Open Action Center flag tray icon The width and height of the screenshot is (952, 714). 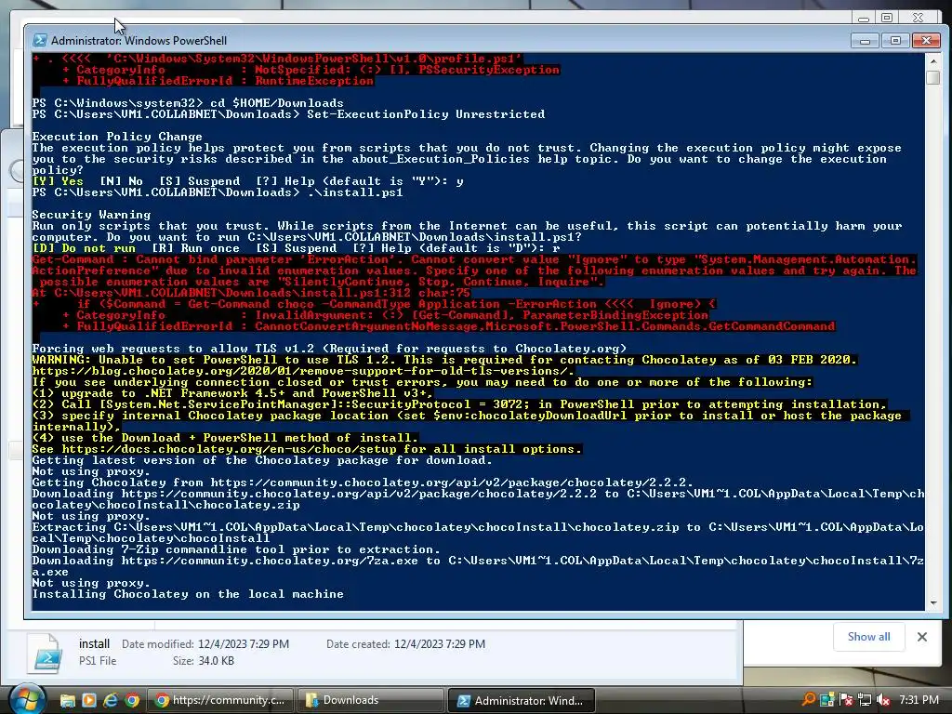tap(846, 700)
